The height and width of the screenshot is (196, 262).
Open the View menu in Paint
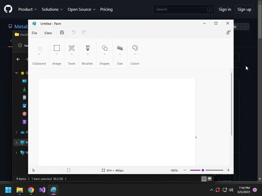click(x=48, y=33)
